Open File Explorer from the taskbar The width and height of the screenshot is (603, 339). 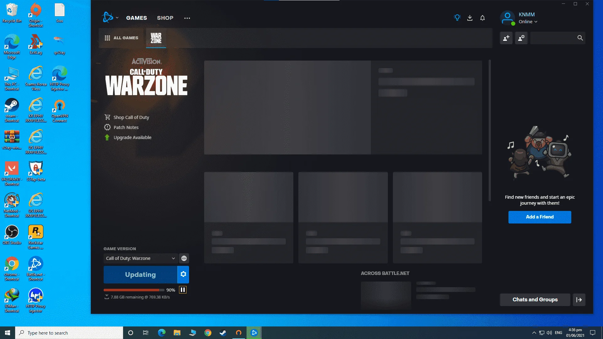[x=177, y=333]
